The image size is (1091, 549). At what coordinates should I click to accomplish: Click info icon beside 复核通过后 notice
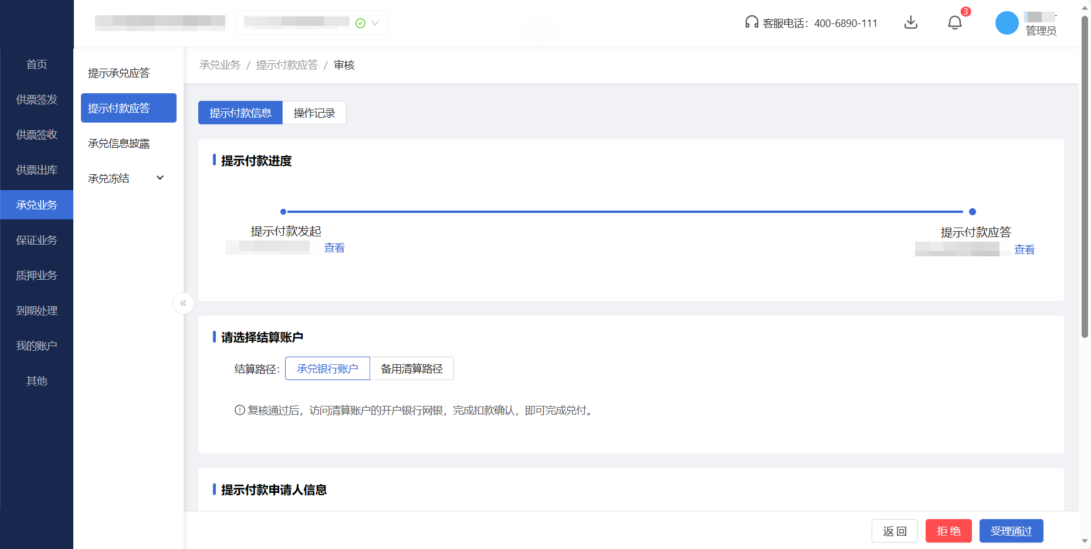tap(239, 410)
